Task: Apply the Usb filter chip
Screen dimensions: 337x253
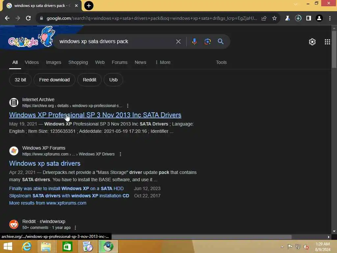Action: (113, 80)
